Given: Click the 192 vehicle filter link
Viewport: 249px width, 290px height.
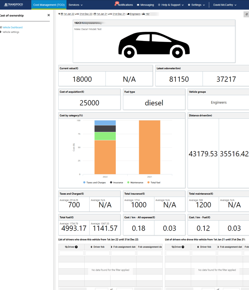Looking at the screenshot, I should [x=147, y=14].
